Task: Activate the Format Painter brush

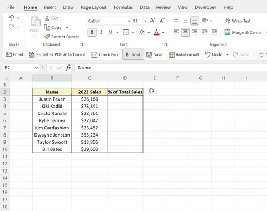Action: 47,37
